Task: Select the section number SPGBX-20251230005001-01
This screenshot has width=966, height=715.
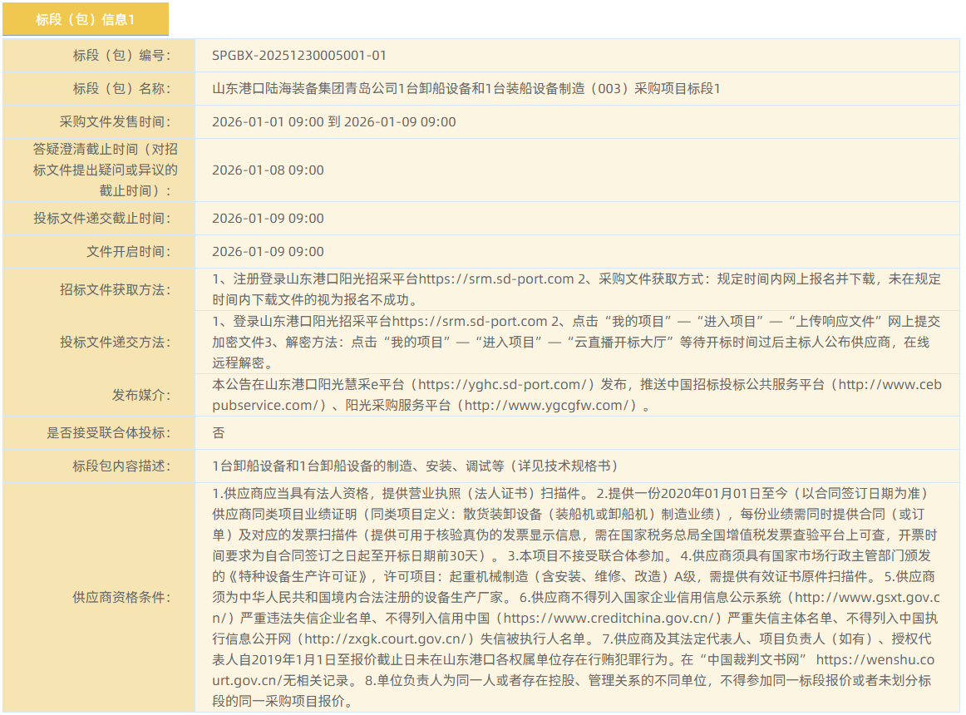Action: coord(298,56)
